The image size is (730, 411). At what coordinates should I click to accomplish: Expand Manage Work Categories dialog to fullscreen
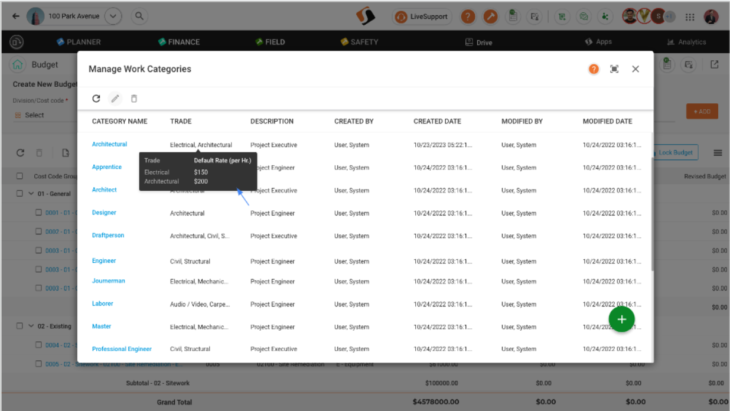tap(614, 69)
